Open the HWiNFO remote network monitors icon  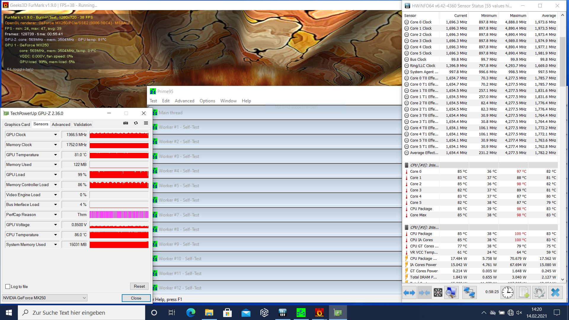pos(469,293)
